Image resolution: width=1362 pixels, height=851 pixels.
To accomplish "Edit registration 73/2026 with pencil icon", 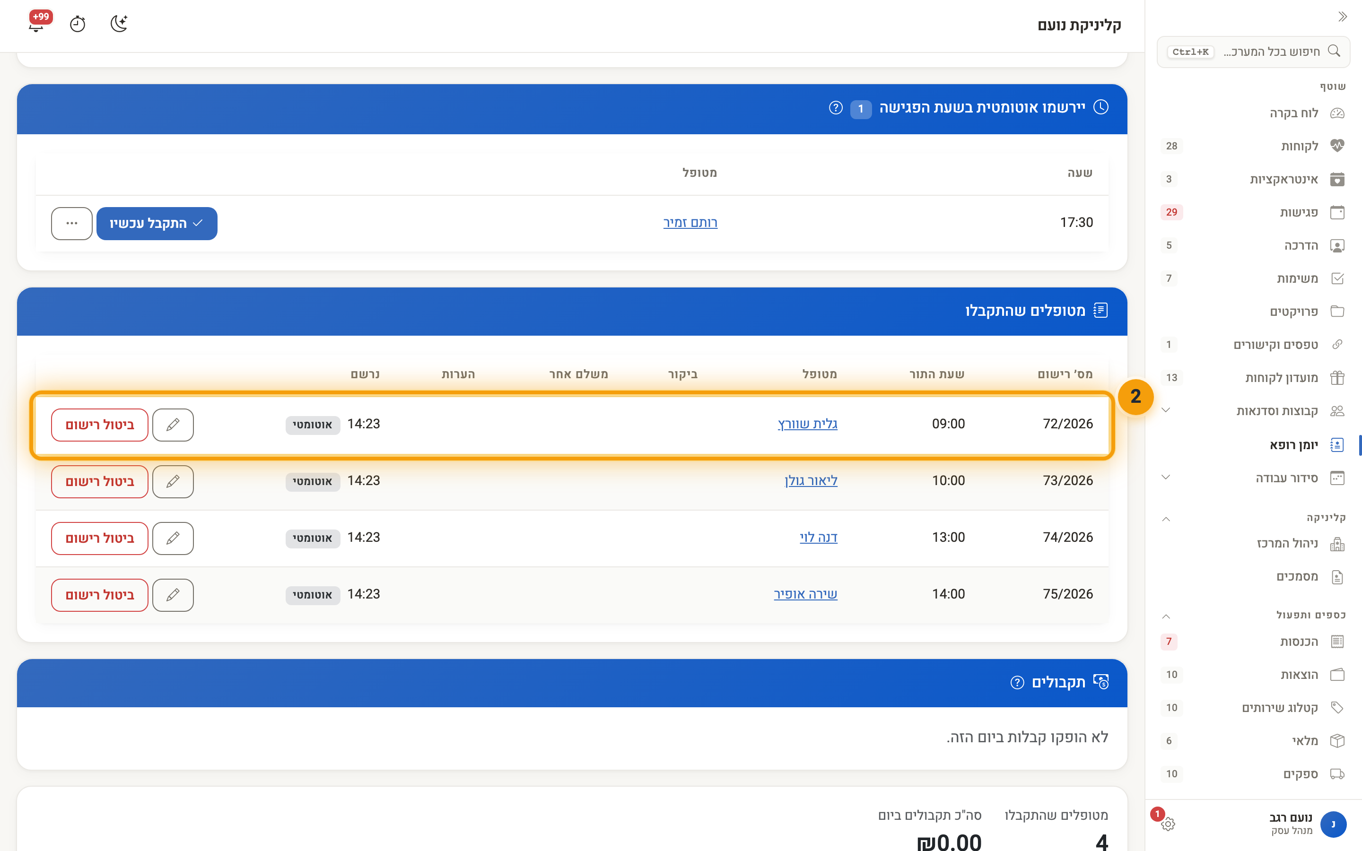I will pyautogui.click(x=173, y=482).
